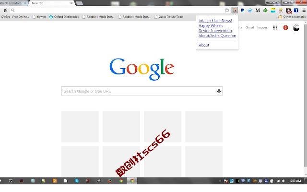Screen dimensions: 307x192
Task: Open the Quick Picture Tools bookmark
Action: click(169, 17)
